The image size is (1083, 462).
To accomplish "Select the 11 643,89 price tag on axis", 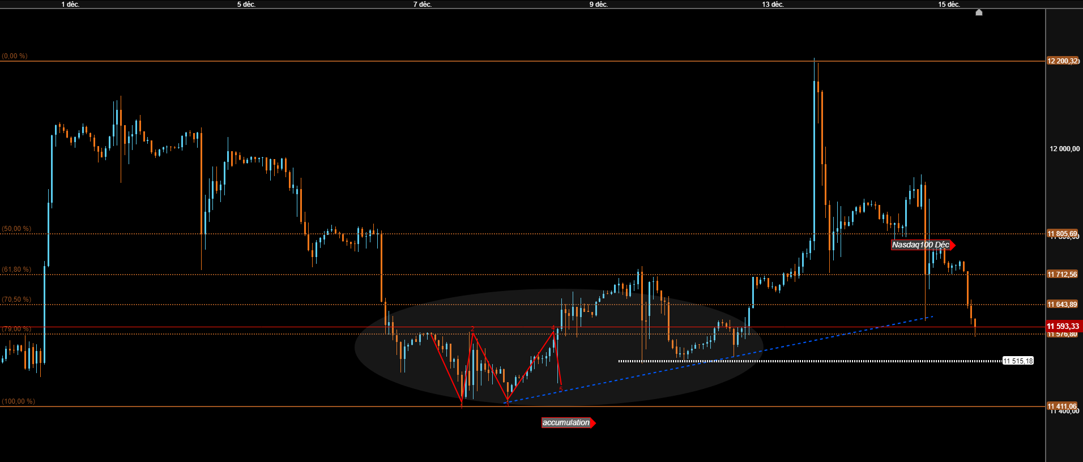I will pos(1062,304).
